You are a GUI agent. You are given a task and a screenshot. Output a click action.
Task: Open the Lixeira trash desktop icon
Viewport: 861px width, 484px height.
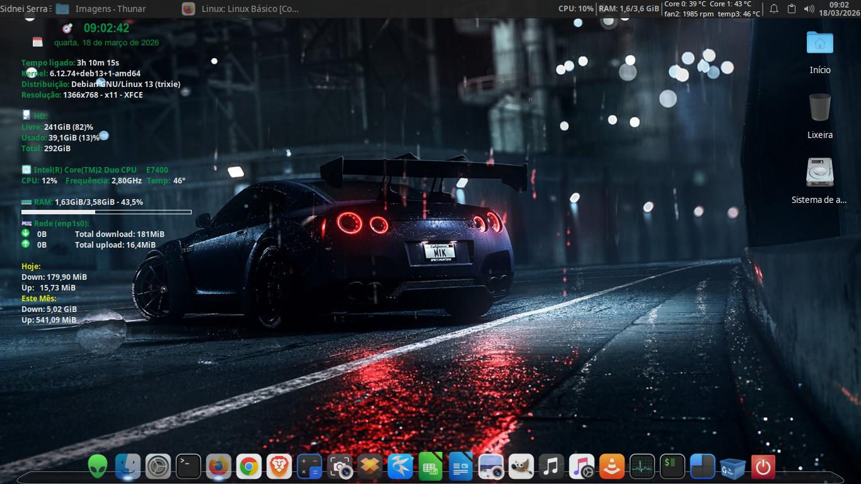coord(820,108)
